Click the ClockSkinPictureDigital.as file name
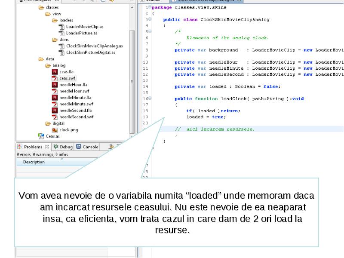Image resolution: width=344 pixels, height=258 pixels. pyautogui.click(x=91, y=52)
